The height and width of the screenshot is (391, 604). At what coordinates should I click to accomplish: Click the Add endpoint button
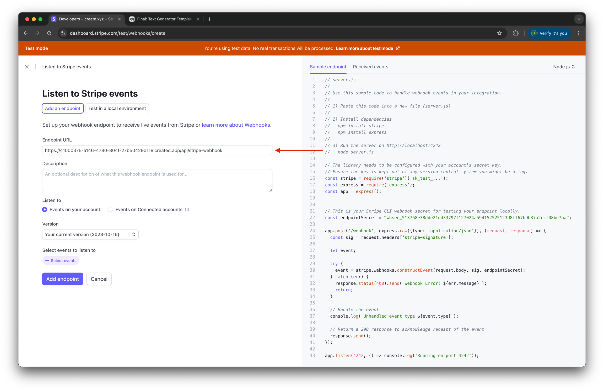(x=62, y=279)
